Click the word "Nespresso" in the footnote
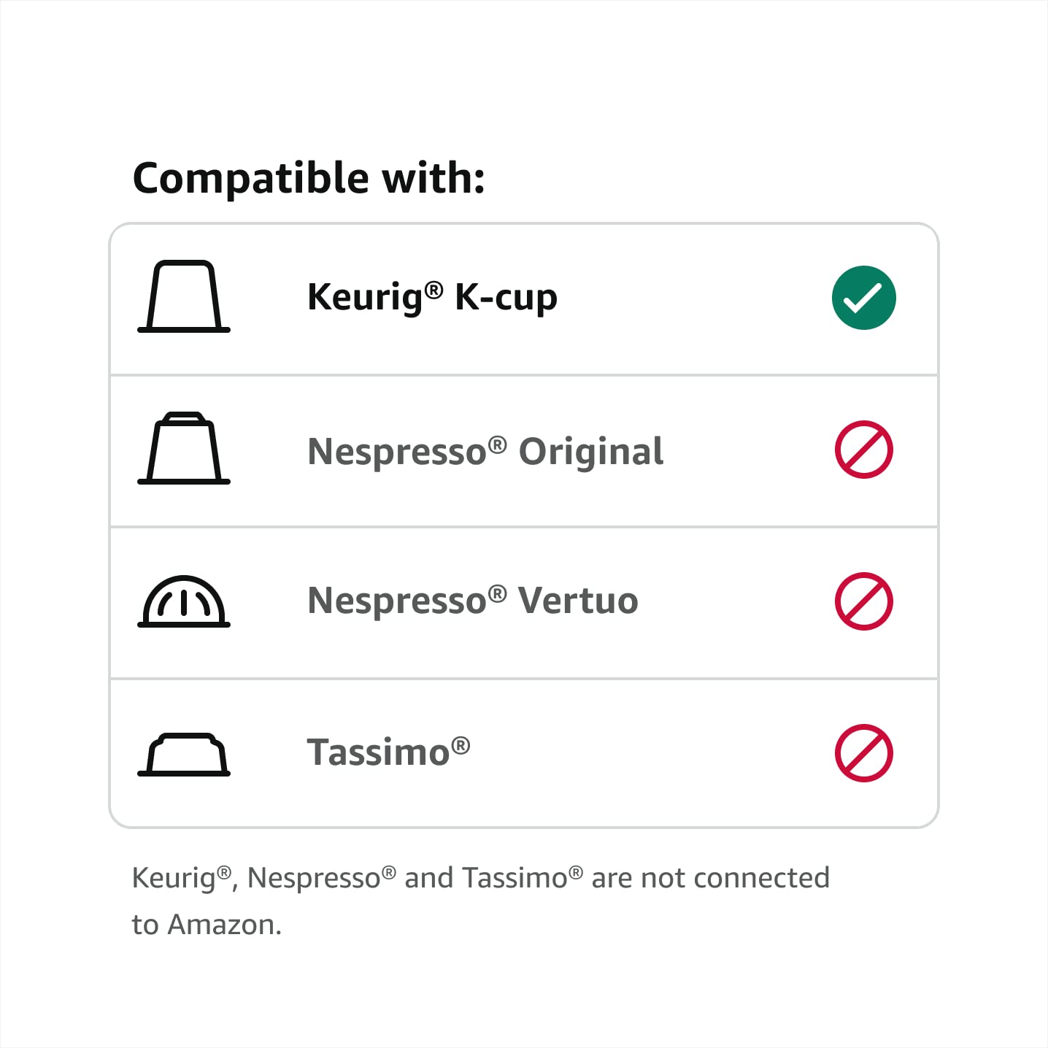 click(314, 879)
